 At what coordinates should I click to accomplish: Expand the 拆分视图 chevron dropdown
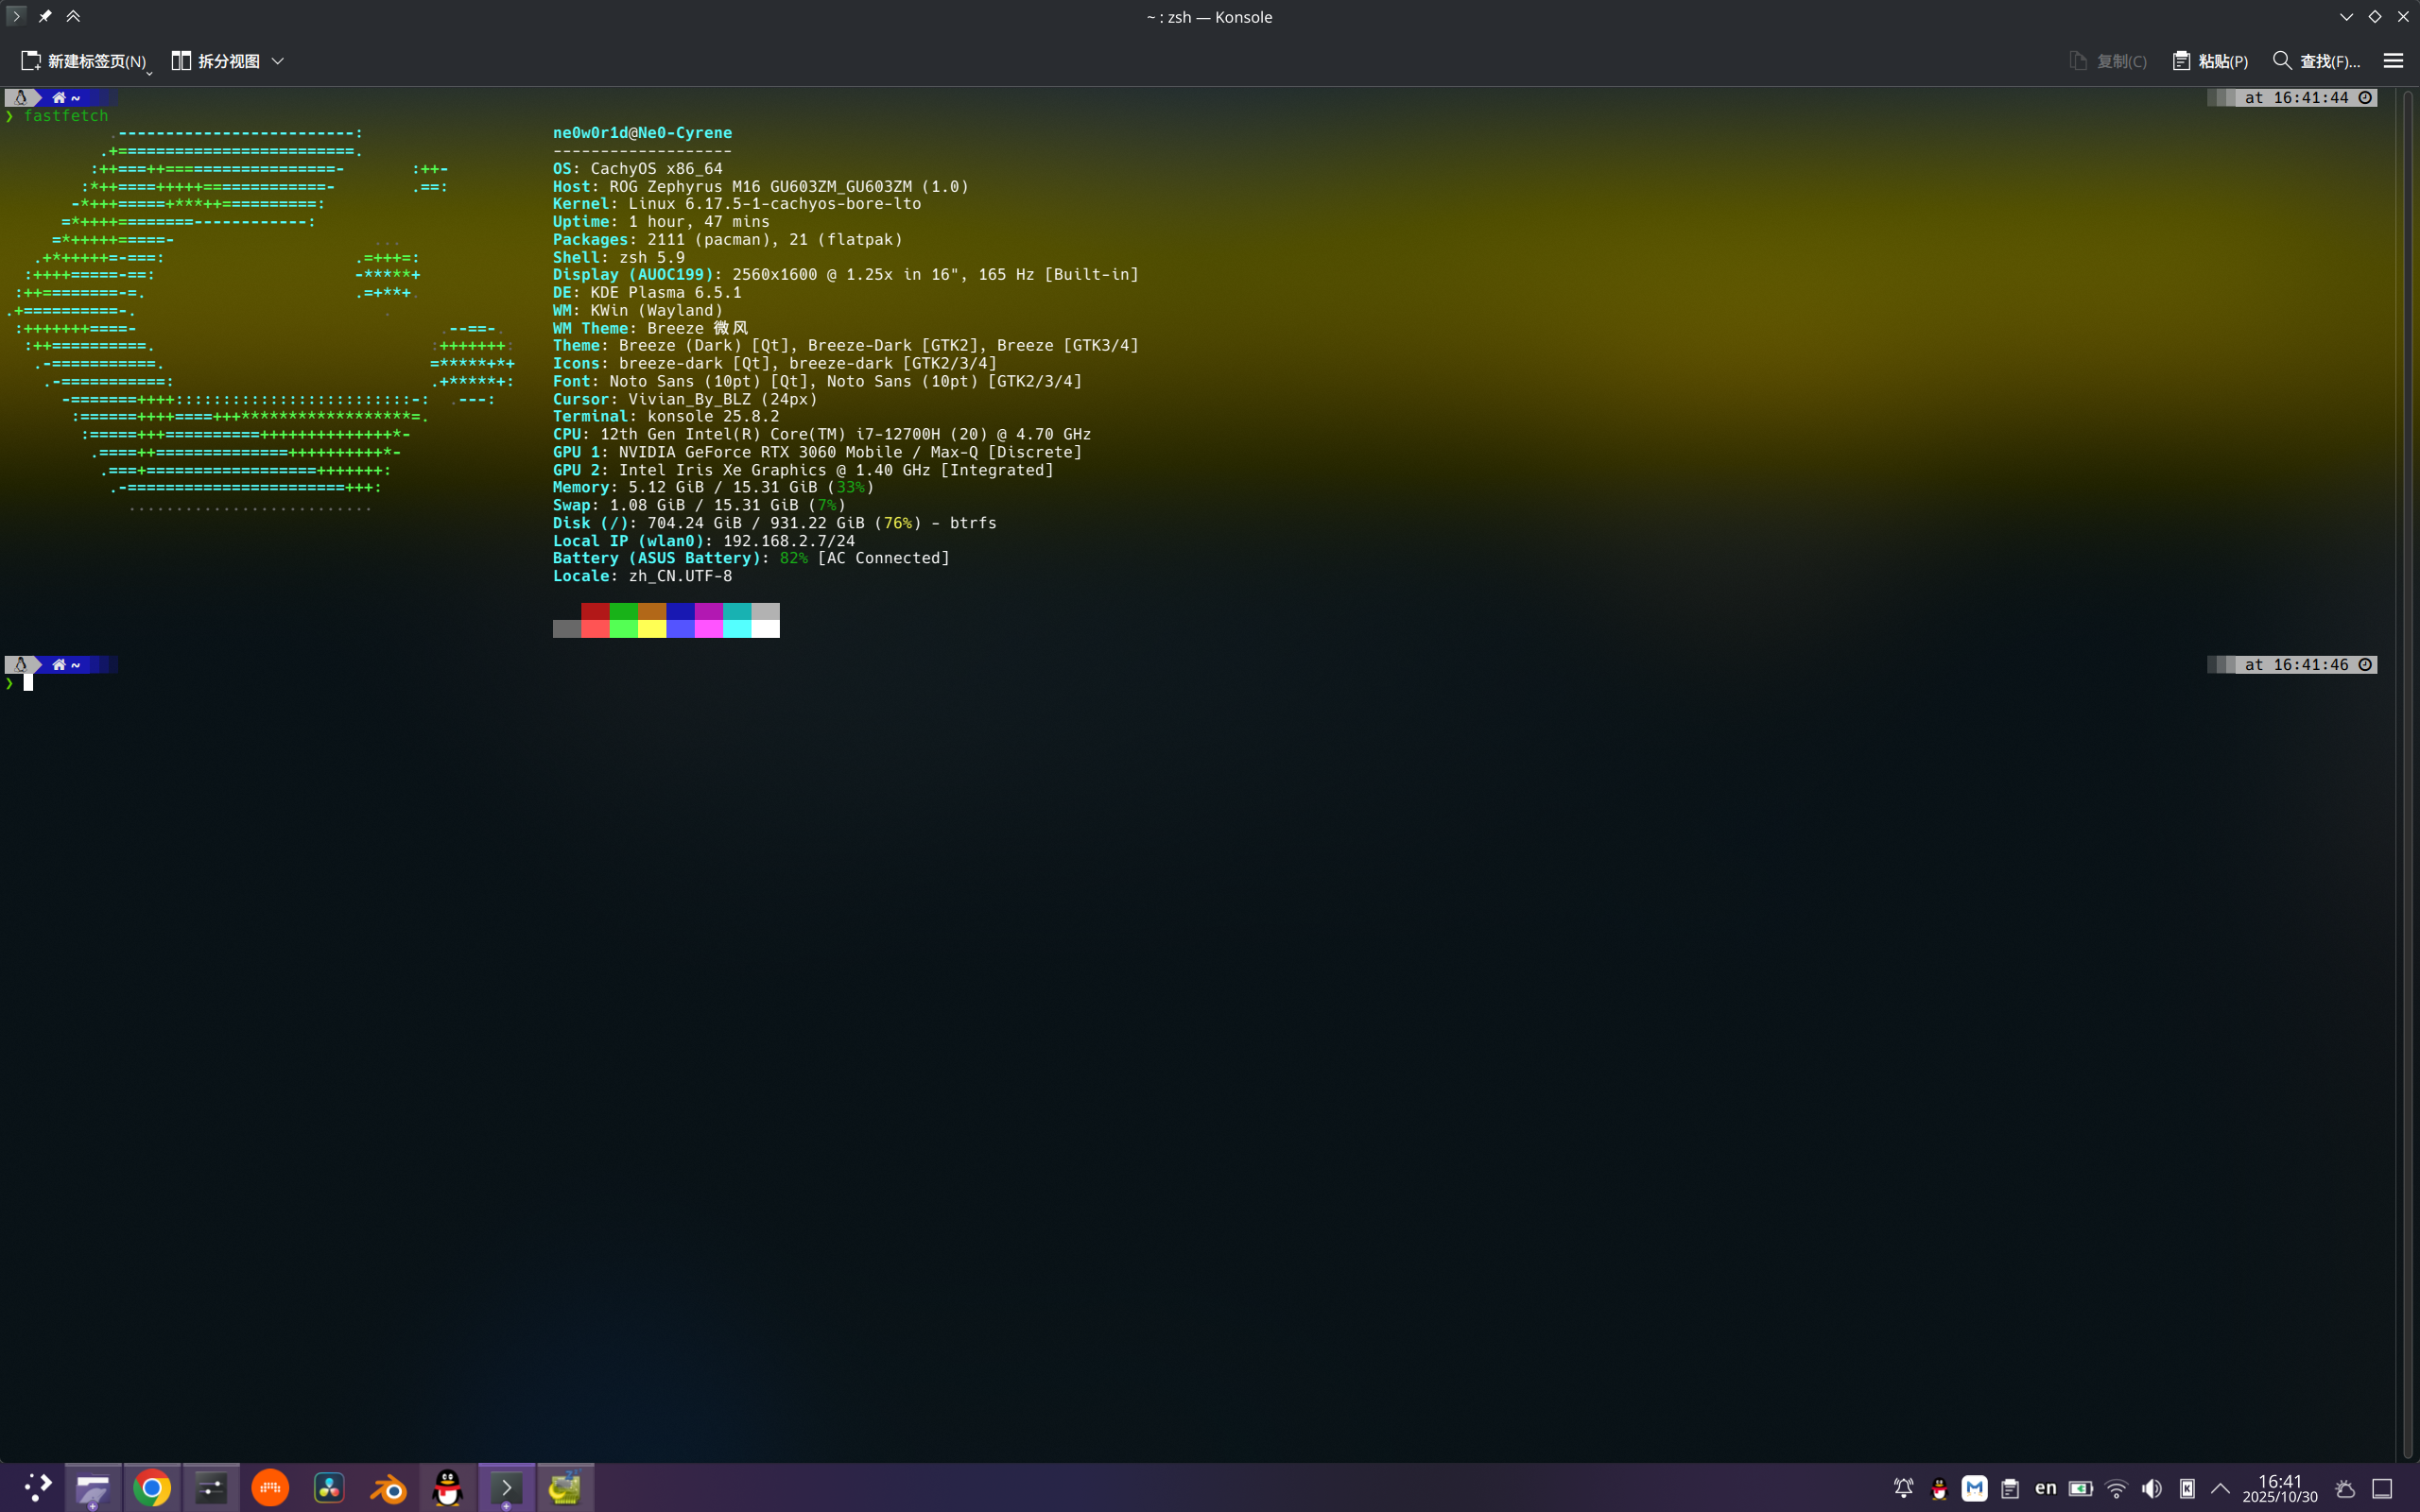point(278,61)
